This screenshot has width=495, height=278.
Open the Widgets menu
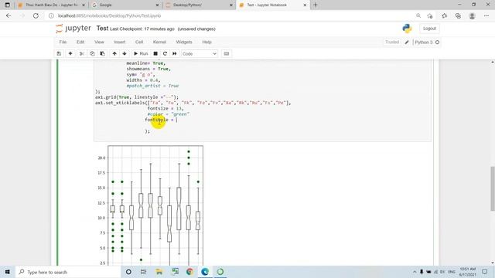tap(184, 42)
